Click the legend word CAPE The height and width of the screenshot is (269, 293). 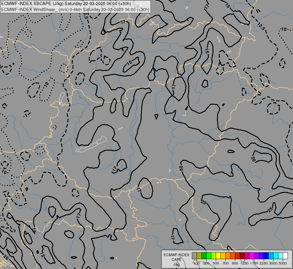(x=176, y=260)
